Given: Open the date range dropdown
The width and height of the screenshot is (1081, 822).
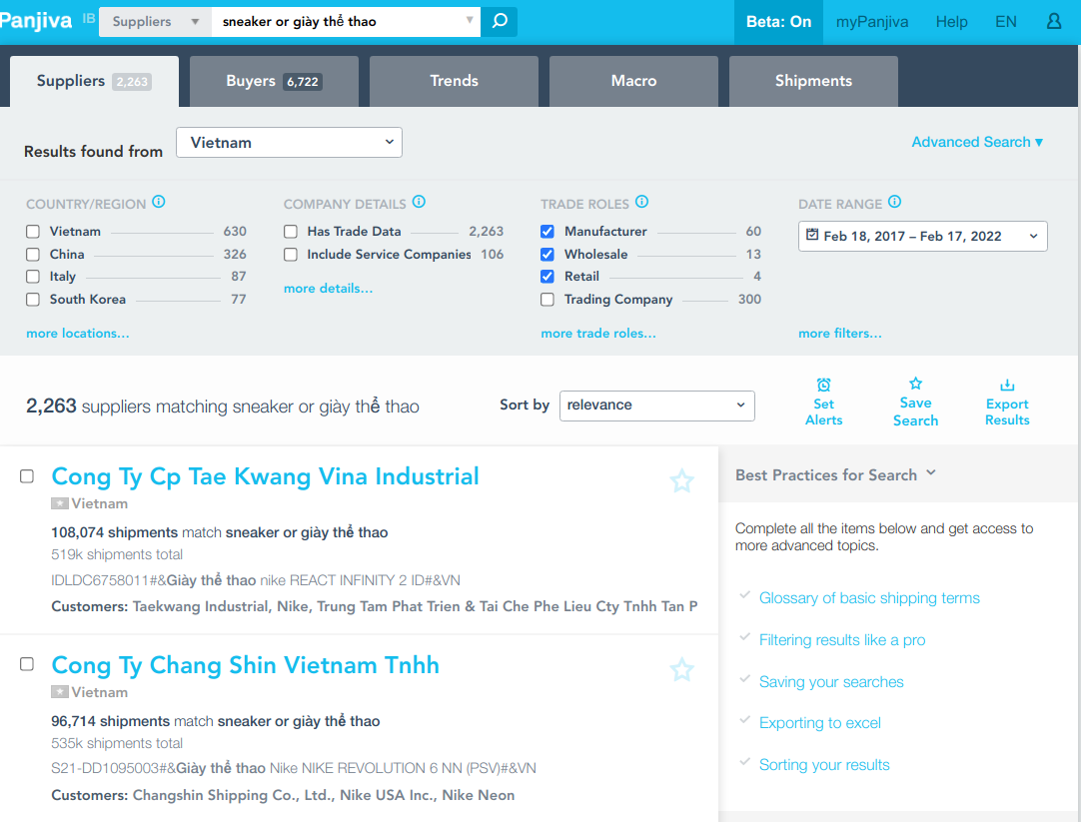Looking at the screenshot, I should [x=922, y=237].
